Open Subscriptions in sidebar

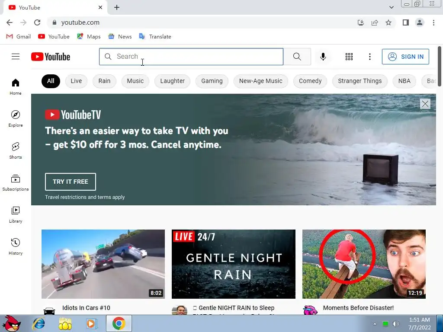pyautogui.click(x=16, y=183)
